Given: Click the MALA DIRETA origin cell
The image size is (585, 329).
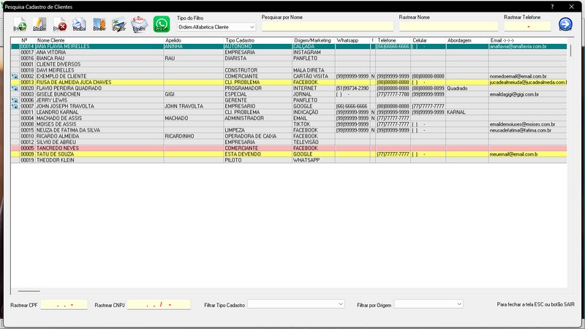Looking at the screenshot, I should pos(314,70).
